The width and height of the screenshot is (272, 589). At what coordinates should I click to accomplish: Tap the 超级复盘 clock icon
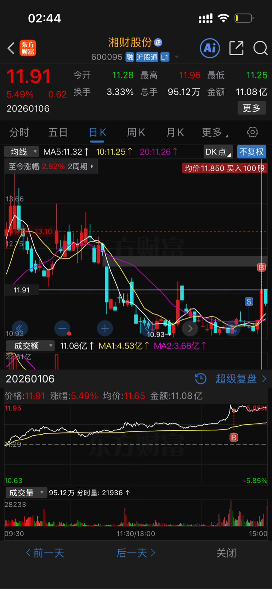(201, 379)
